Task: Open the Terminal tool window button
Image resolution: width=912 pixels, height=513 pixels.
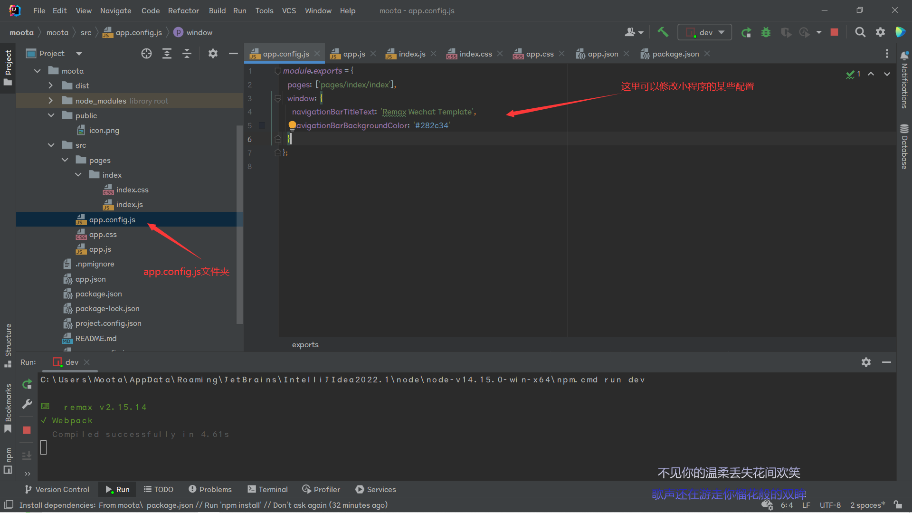Action: coord(268,489)
